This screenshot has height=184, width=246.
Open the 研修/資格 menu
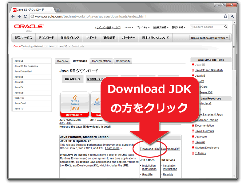(109, 38)
